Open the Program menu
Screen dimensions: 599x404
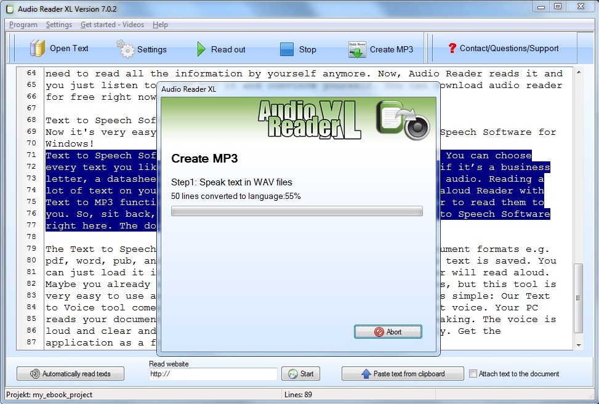(x=23, y=25)
